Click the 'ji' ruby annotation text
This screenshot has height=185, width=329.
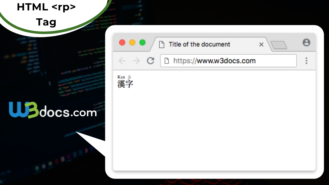pyautogui.click(x=129, y=77)
